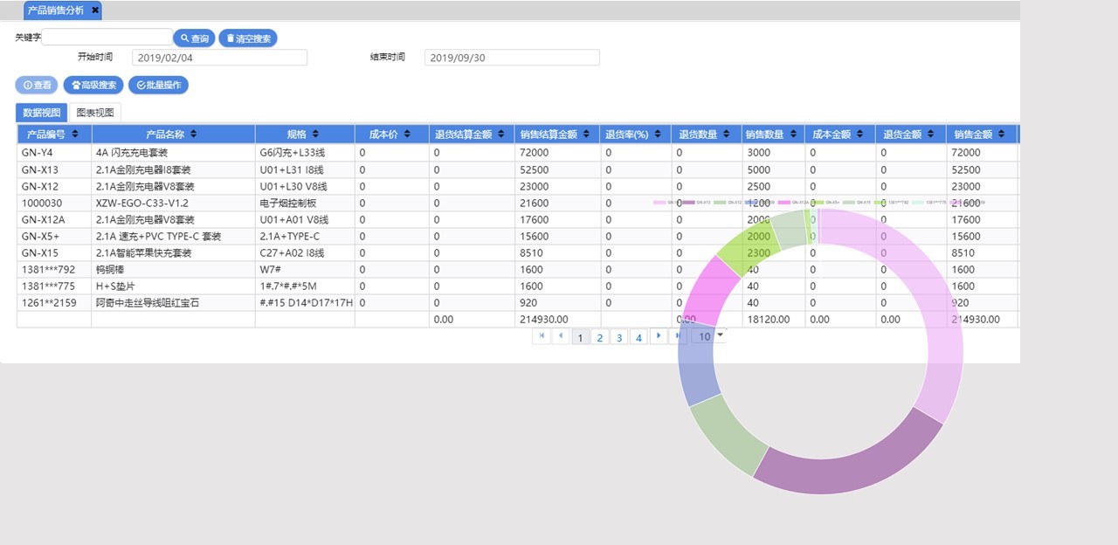Click the 关键字 keyword input field
Viewport: 1118px width, 545px height.
pyautogui.click(x=107, y=38)
